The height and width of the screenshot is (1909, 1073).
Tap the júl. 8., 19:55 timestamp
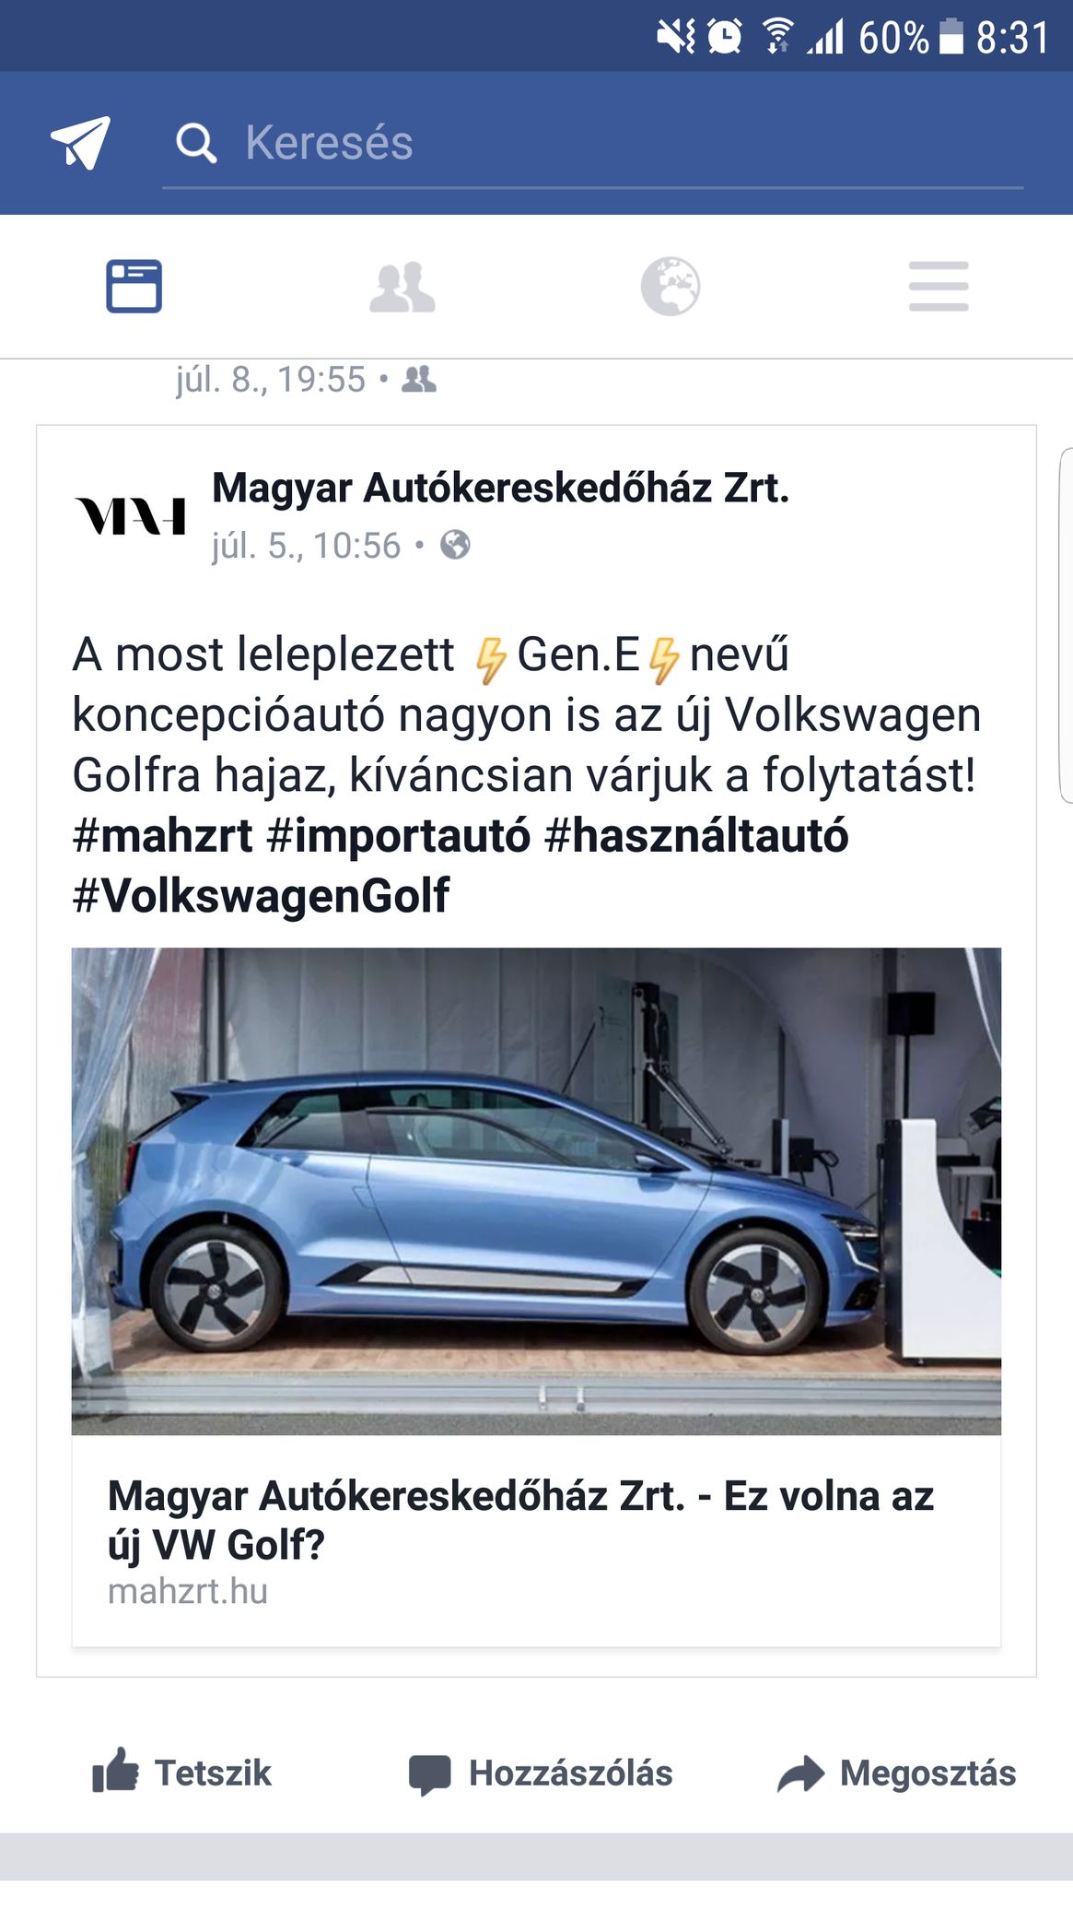pos(271,380)
